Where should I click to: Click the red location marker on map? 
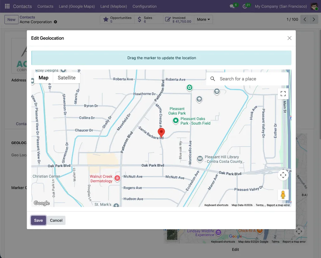(161, 133)
